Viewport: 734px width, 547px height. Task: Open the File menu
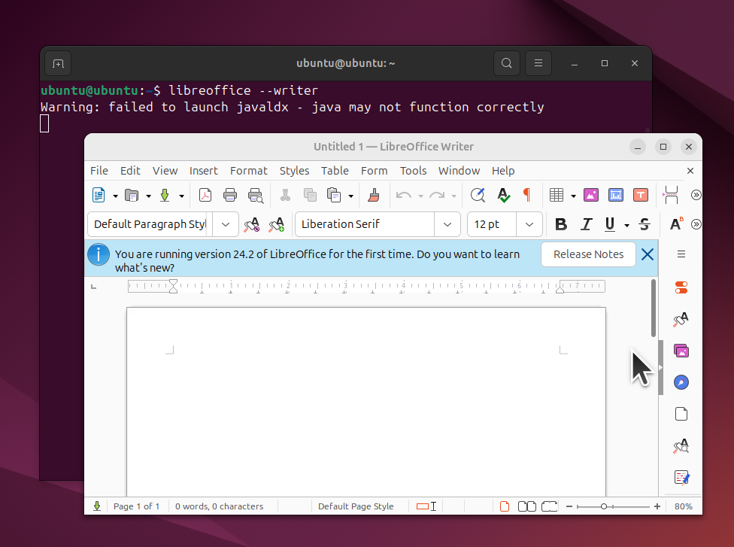pos(99,171)
